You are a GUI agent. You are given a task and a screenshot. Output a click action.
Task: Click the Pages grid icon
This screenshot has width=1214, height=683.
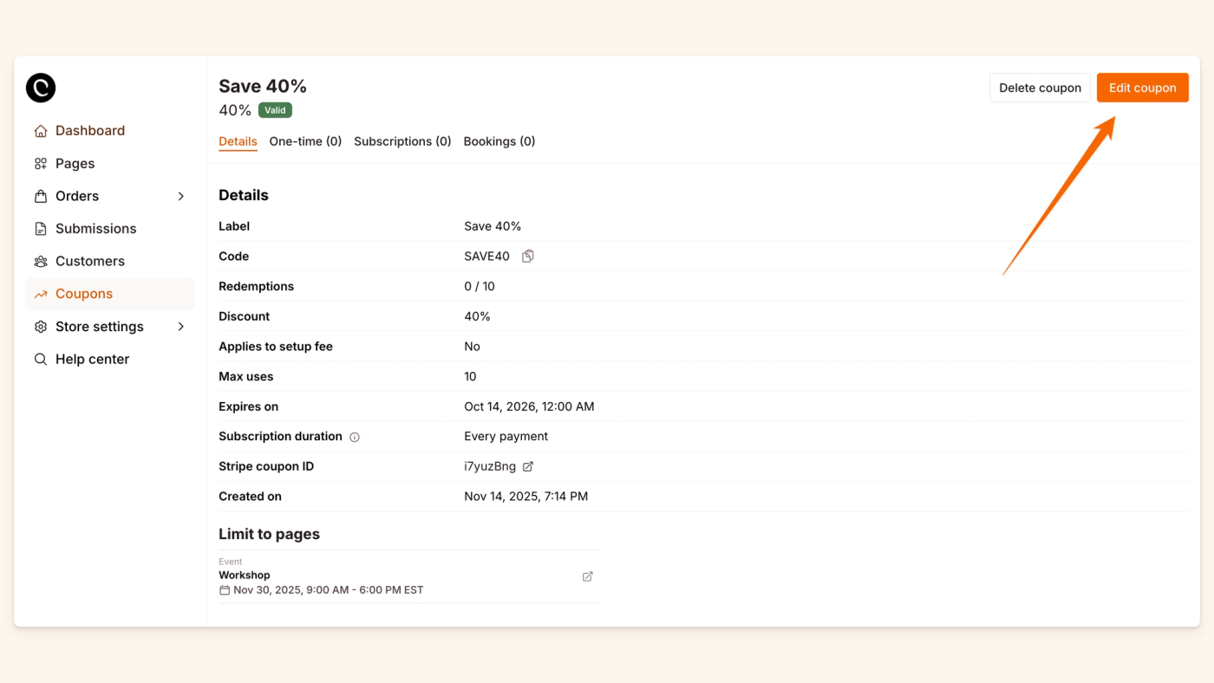tap(41, 164)
